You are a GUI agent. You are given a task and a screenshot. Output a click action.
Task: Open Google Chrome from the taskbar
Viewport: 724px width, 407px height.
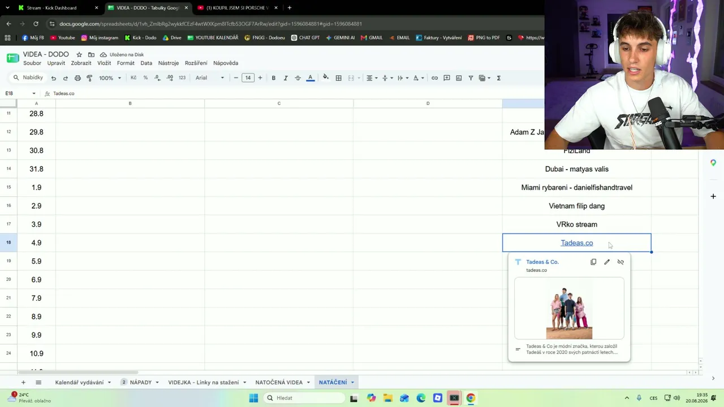click(x=471, y=398)
